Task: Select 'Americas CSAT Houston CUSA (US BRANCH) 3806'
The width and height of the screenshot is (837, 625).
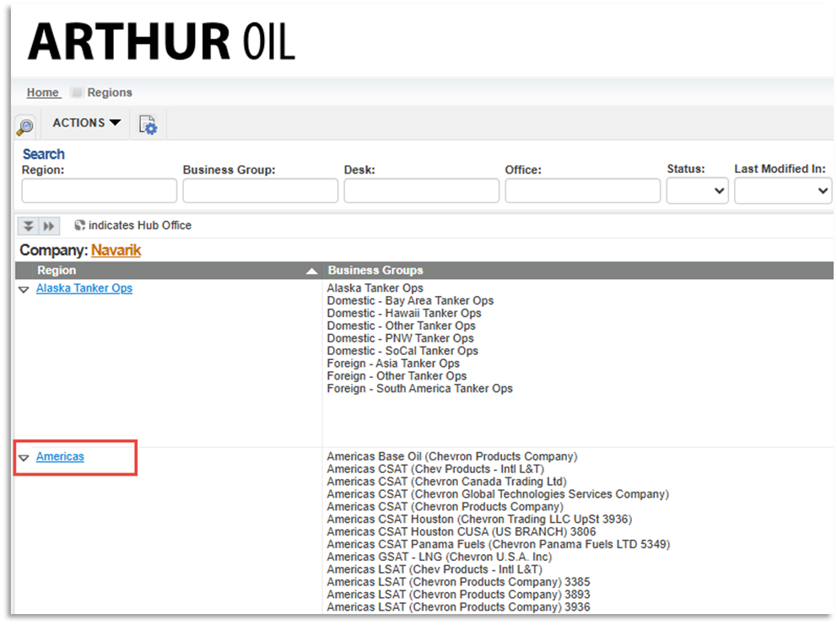Action: pyautogui.click(x=462, y=531)
